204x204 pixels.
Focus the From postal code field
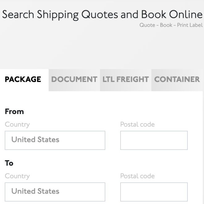[x=154, y=140]
